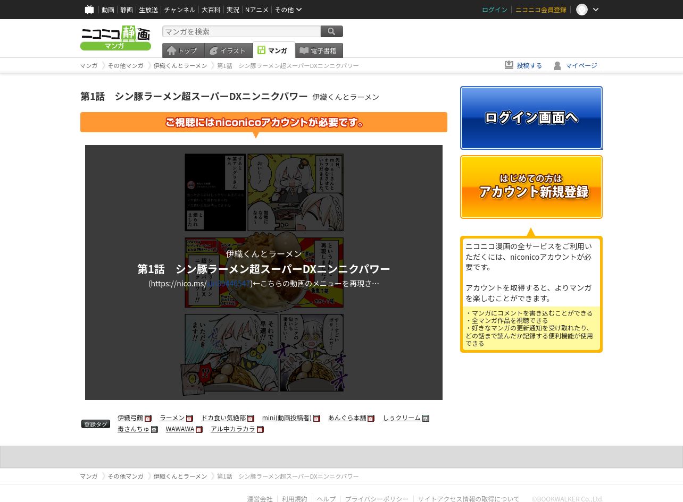
Task: Click question-mark icon next to 毒さんちゅ
Action: (x=154, y=429)
